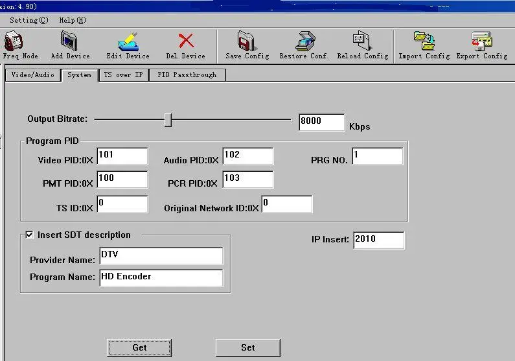Viewport: 515px width, 361px height.
Task: Open the TS over IP tab
Action: point(124,75)
